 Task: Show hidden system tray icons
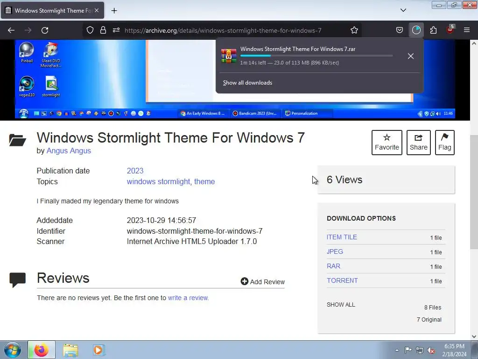coord(397,350)
